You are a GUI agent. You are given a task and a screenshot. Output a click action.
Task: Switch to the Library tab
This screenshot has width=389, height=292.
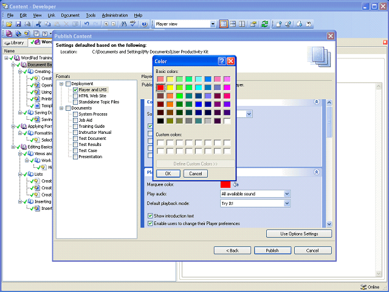point(15,43)
